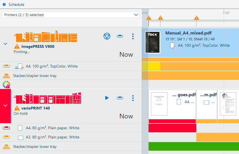Screen dimensions: 239x154
Task: Resume printing on varioPRINT 140
Action: (x=107, y=98)
